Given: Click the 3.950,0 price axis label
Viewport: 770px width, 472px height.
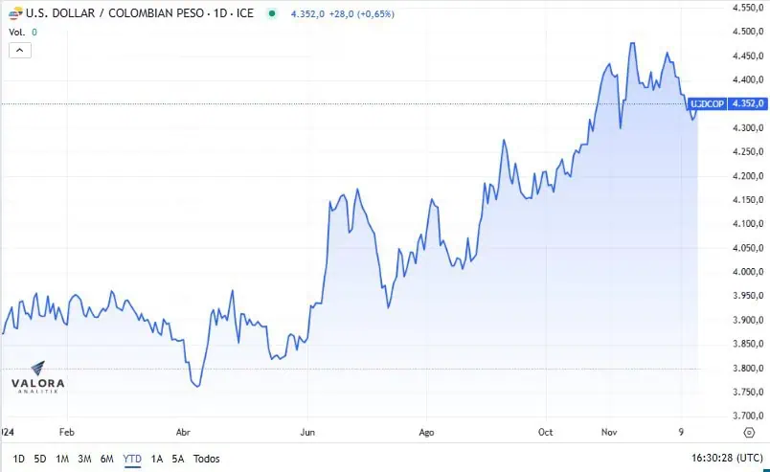Looking at the screenshot, I should click(x=748, y=296).
